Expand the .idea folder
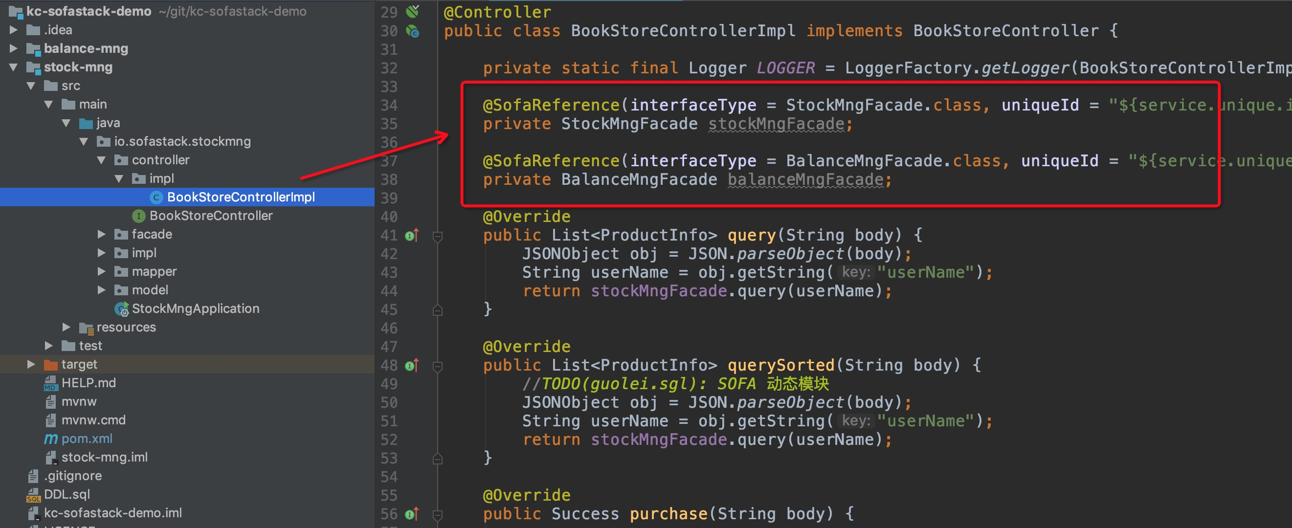Viewport: 1292px width, 528px height. click(14, 30)
